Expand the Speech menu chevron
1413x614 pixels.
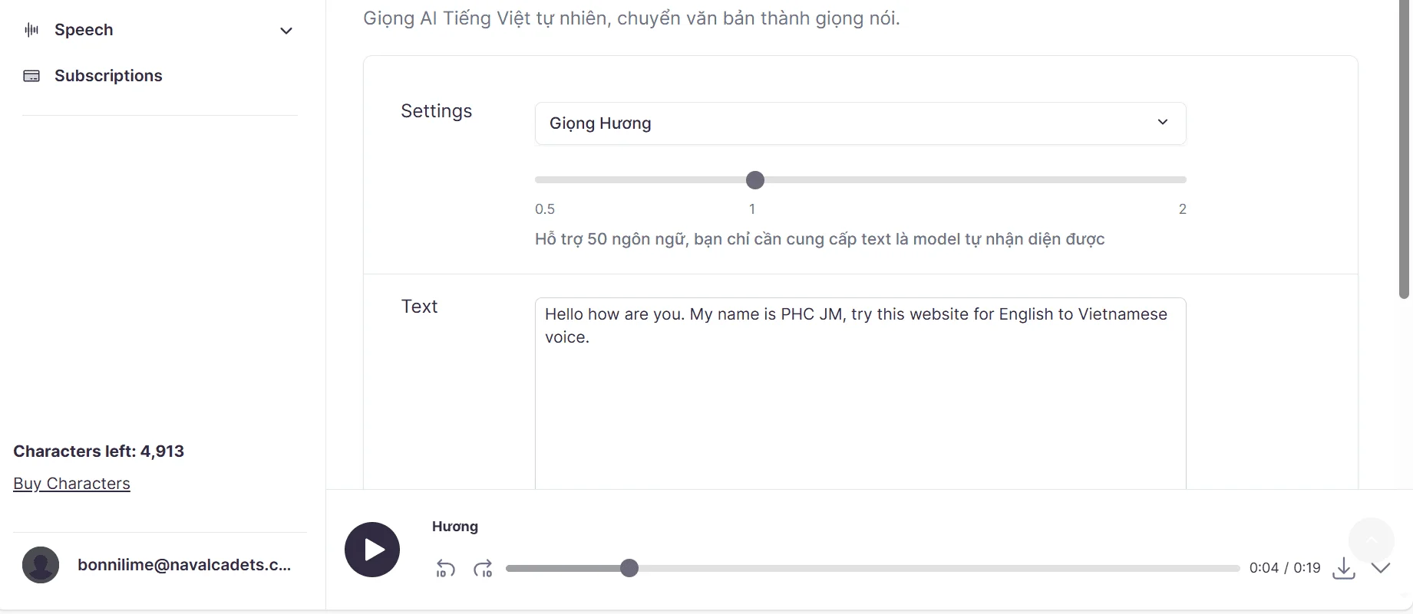click(286, 31)
